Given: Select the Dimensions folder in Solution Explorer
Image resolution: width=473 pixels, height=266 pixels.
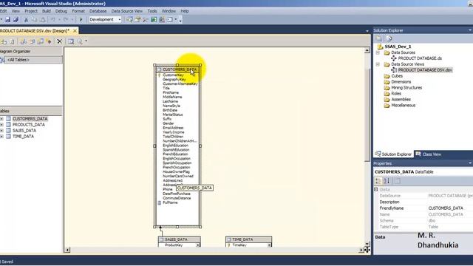Looking at the screenshot, I should (x=401, y=82).
